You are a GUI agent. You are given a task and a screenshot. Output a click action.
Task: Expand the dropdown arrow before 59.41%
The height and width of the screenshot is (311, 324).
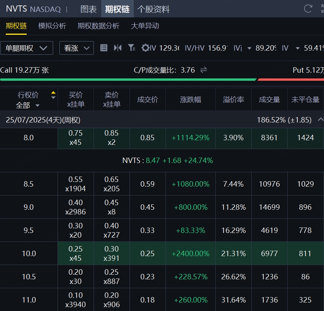(298, 48)
